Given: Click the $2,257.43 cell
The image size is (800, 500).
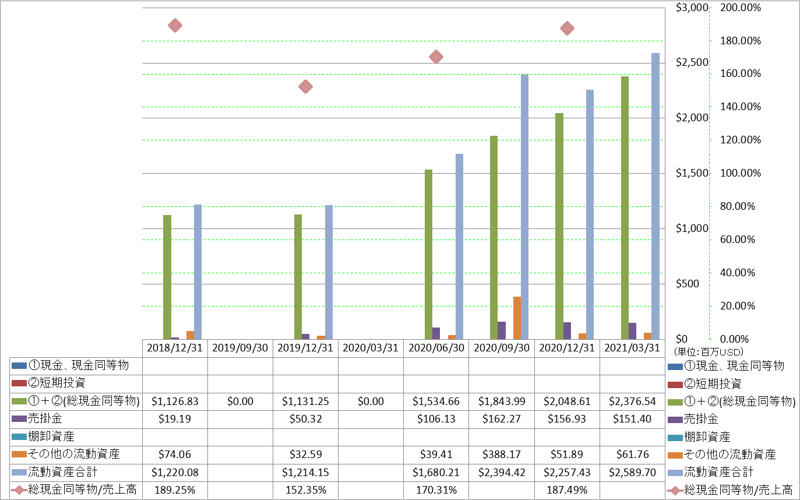Looking at the screenshot, I should [566, 473].
